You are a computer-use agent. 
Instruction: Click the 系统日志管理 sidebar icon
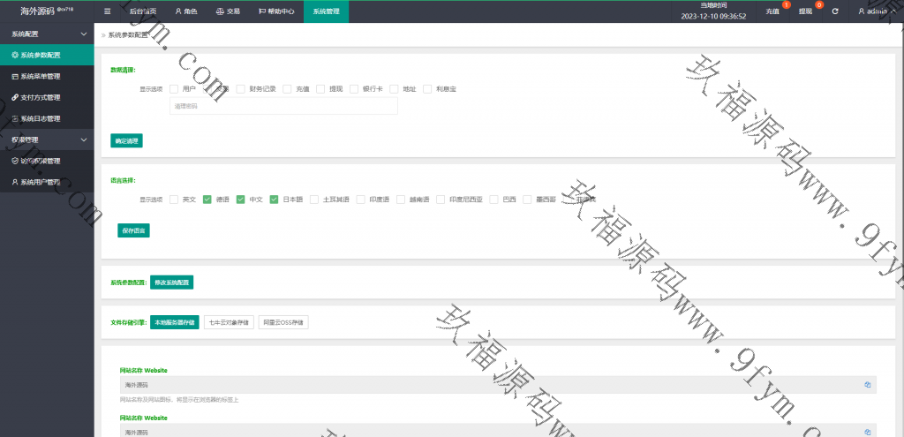tap(14, 118)
